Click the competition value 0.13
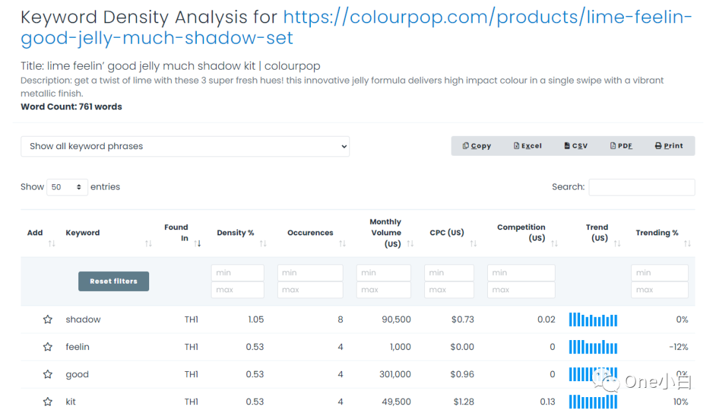 pos(548,402)
